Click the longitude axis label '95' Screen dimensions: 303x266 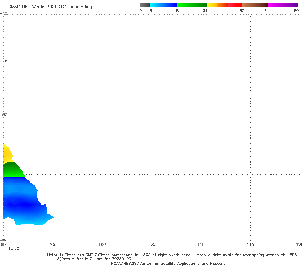[52, 244]
